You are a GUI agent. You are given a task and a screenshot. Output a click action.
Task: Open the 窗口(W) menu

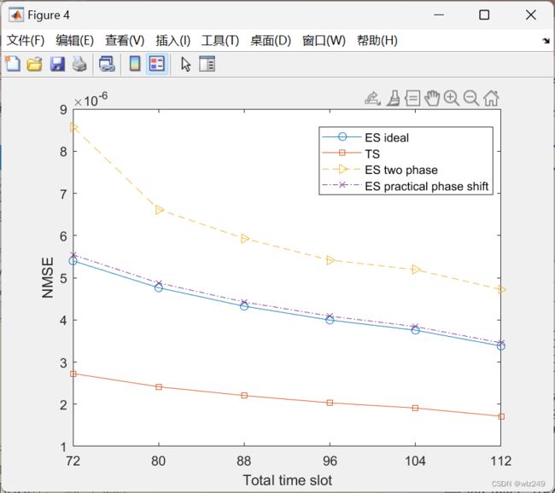point(324,40)
